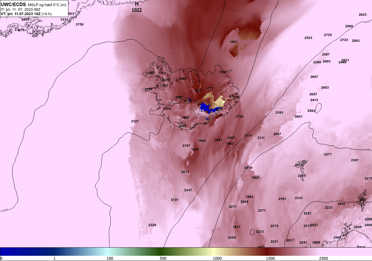This screenshot has height=261, width=372.
Task: Click the colorbar label 500
Action: (163, 258)
